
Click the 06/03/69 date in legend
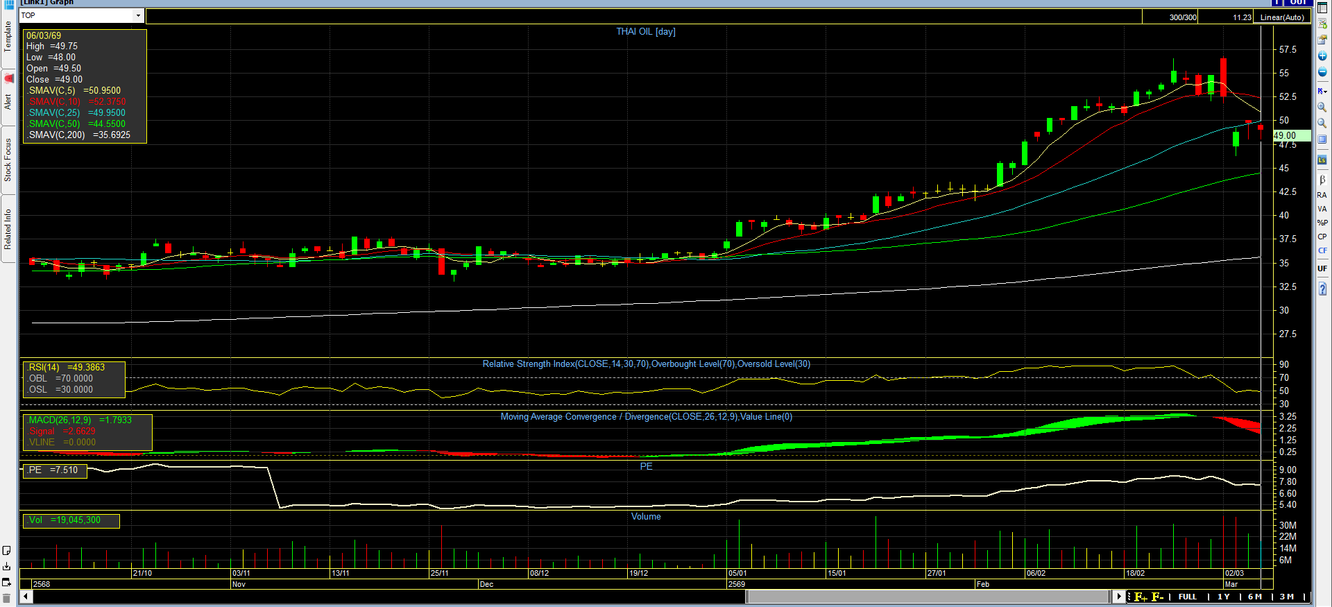point(44,36)
